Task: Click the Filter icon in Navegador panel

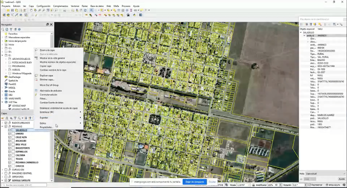Action: [x=11, y=29]
